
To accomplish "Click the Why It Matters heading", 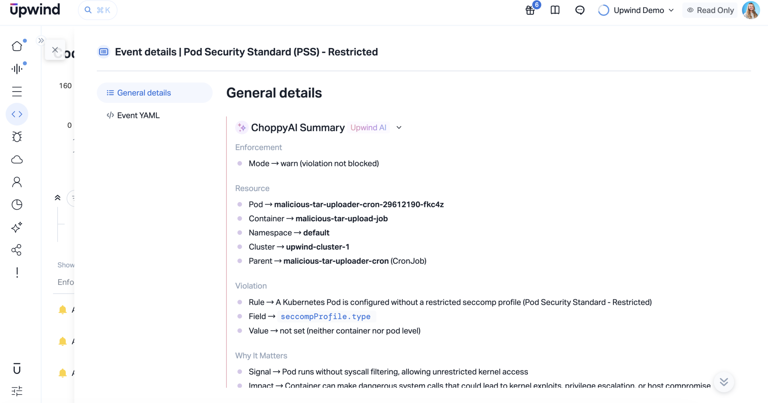I will tap(261, 356).
